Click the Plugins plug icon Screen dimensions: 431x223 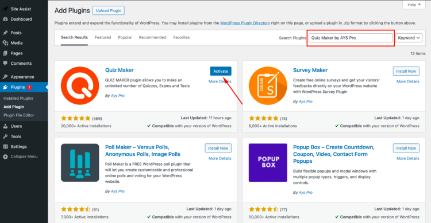(5, 87)
